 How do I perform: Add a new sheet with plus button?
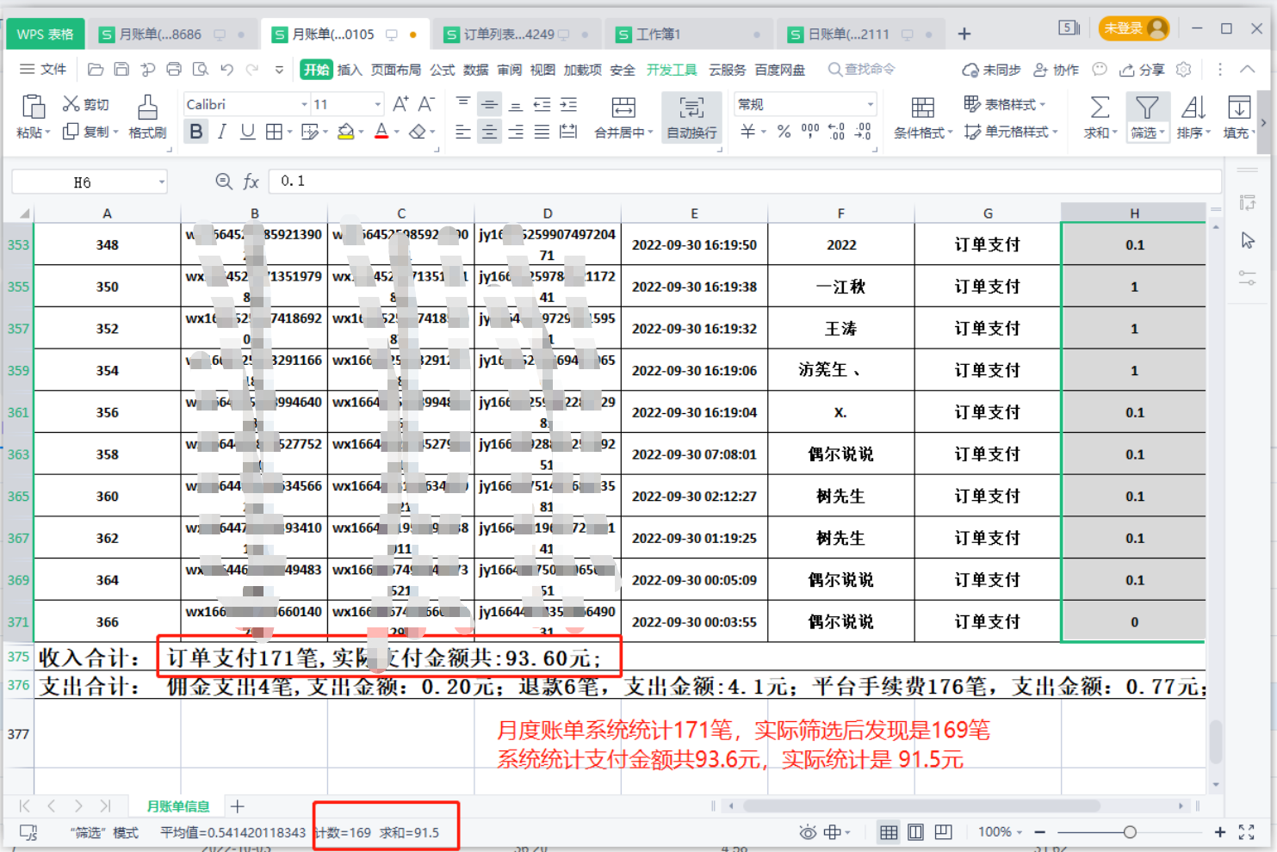[238, 806]
